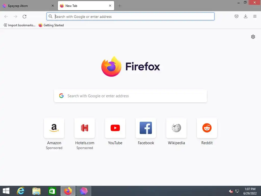
Task: Open the hamburger application menu
Action: [x=255, y=16]
